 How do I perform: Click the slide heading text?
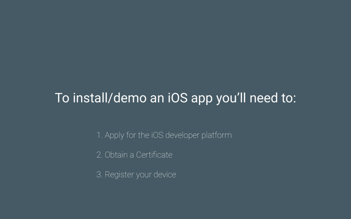[x=175, y=98]
